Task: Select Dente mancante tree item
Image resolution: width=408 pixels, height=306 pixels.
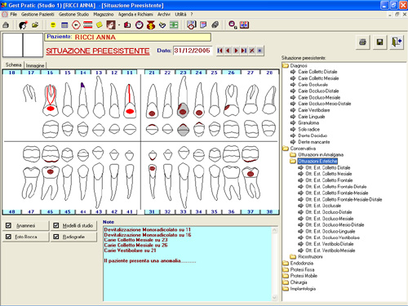Action: [314, 142]
